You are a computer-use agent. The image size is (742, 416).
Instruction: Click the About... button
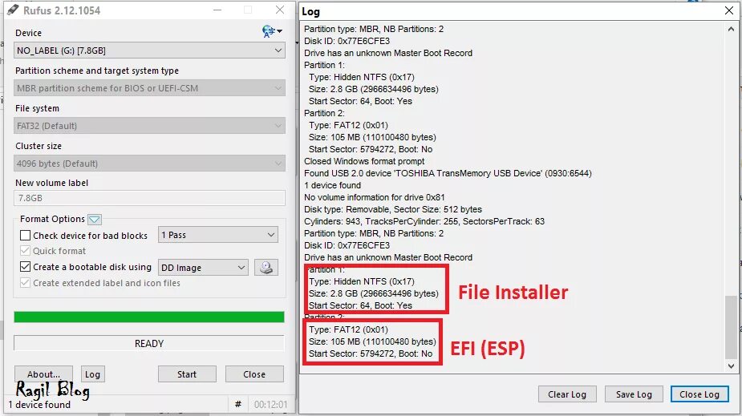tap(43, 374)
